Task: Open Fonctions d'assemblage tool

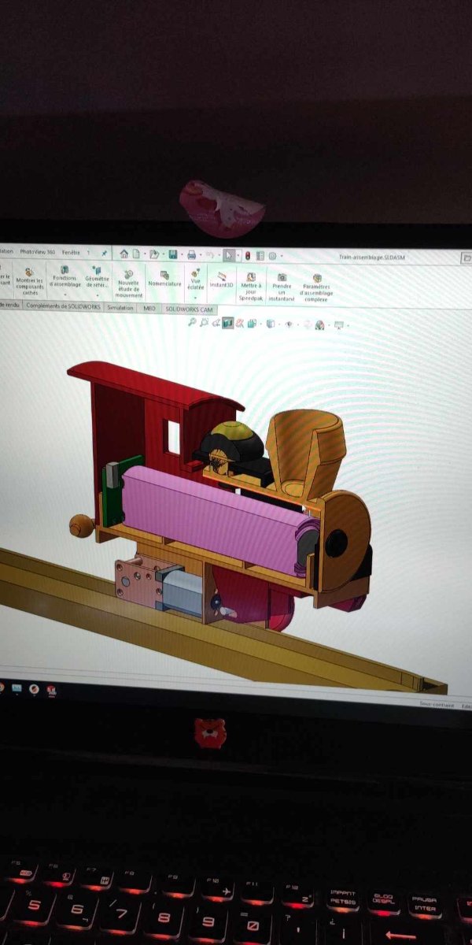Action: click(x=66, y=277)
